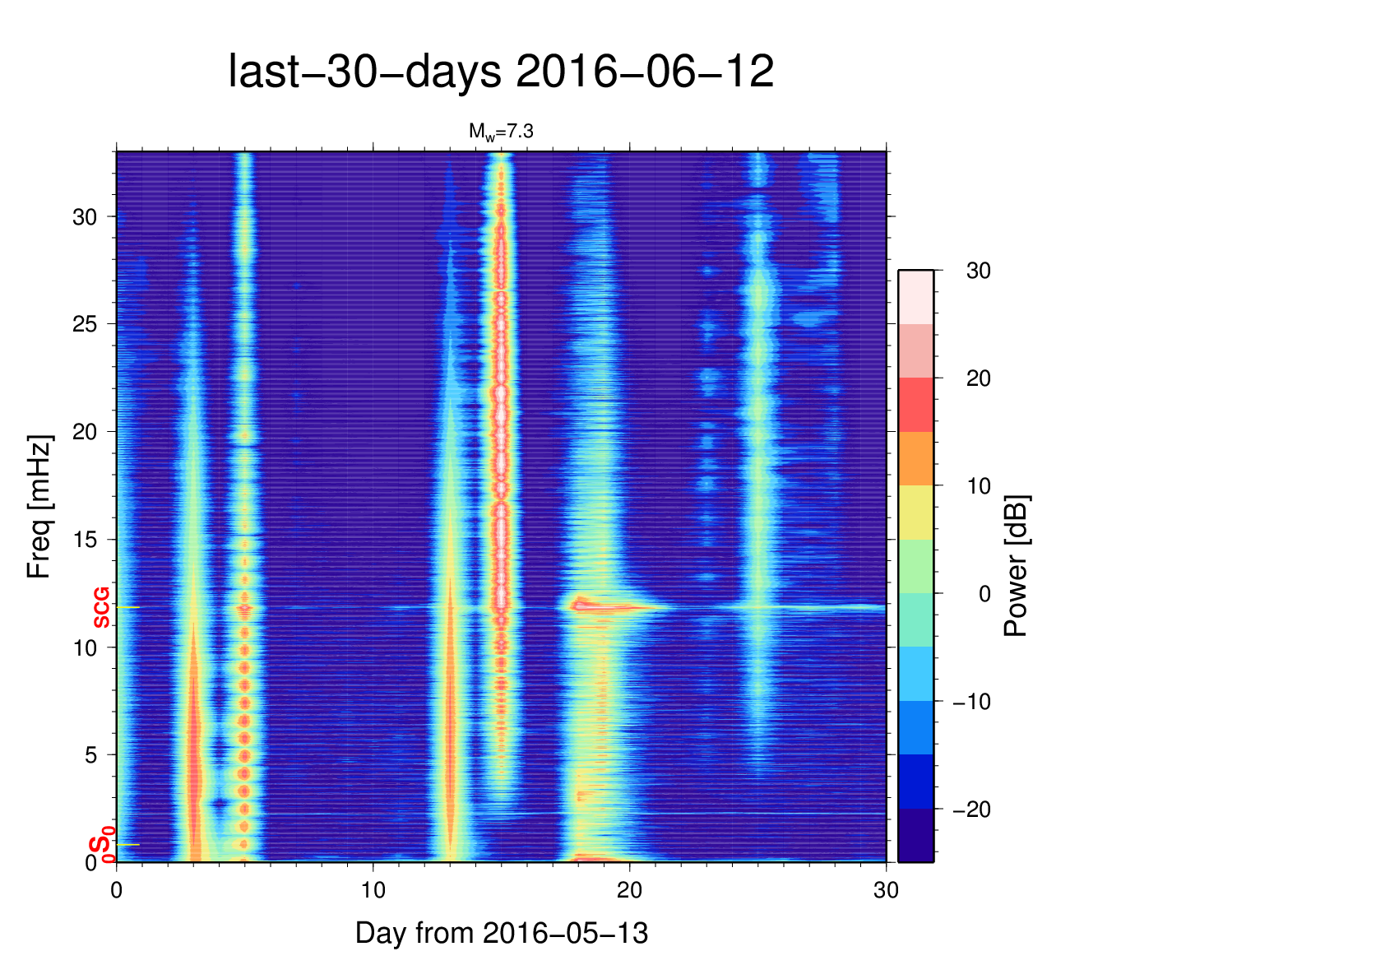1385x979 pixels.
Task: Click the 'Day from 2016-05-13' axis label
Action: [x=501, y=934]
